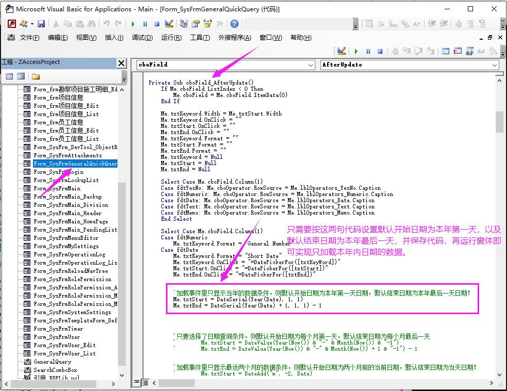The height and width of the screenshot is (391, 507).
Task: Expand the AfterUpdate procedure dropdown
Action: [x=495, y=65]
